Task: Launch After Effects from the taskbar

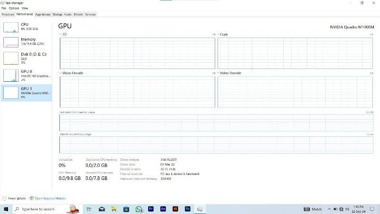Action: click(163, 209)
